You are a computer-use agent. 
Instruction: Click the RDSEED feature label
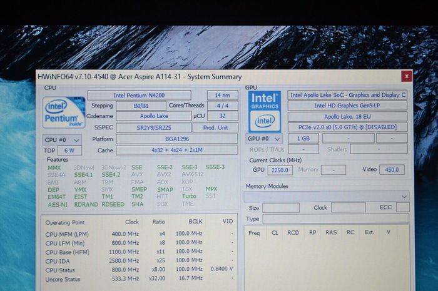pyautogui.click(x=113, y=204)
